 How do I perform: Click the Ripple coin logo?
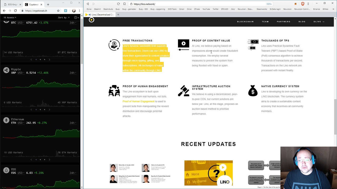coord(6,70)
